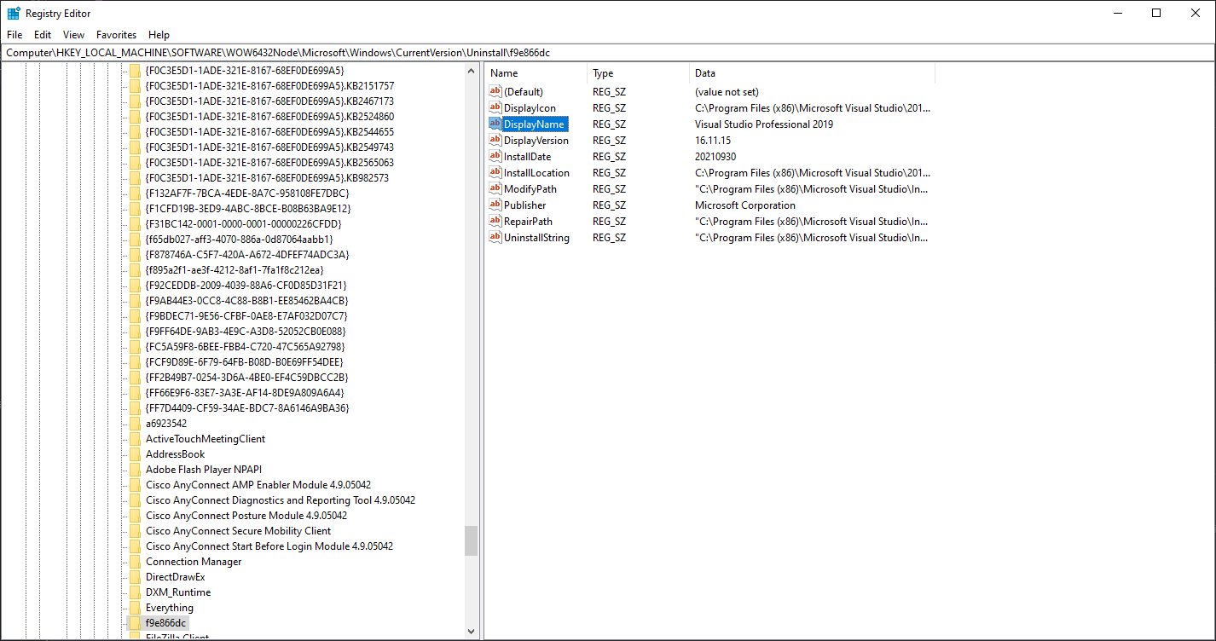
Task: Open the Help menu
Action: pyautogui.click(x=159, y=35)
